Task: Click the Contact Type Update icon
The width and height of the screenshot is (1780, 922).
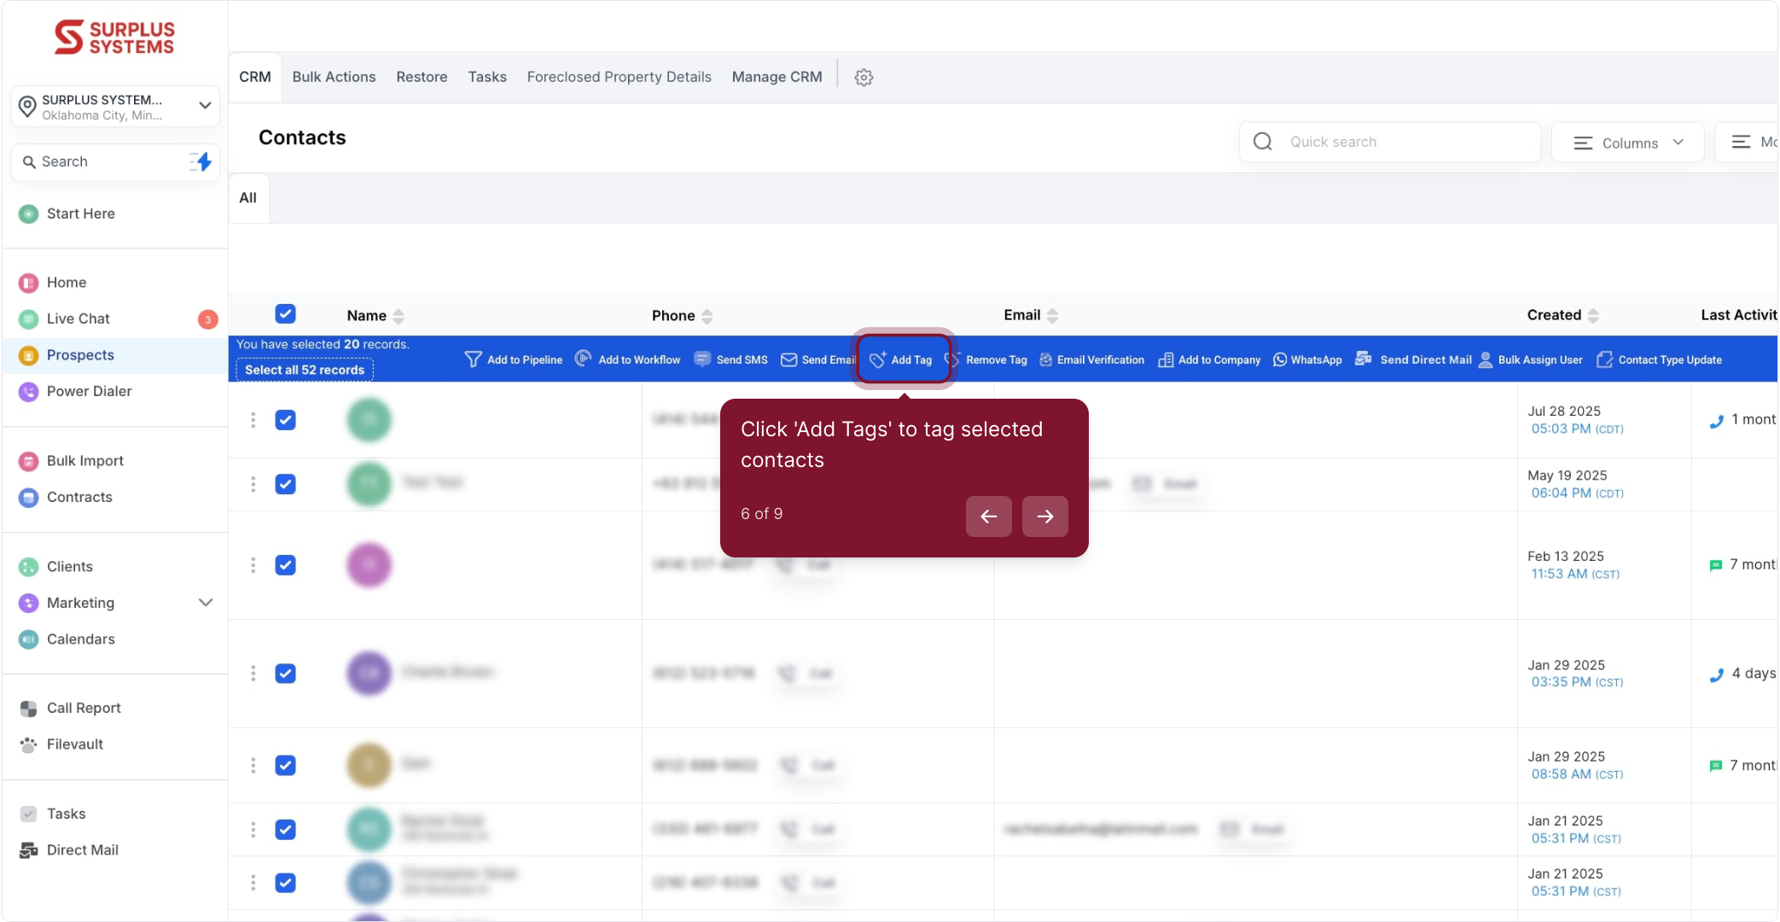Action: tap(1604, 359)
